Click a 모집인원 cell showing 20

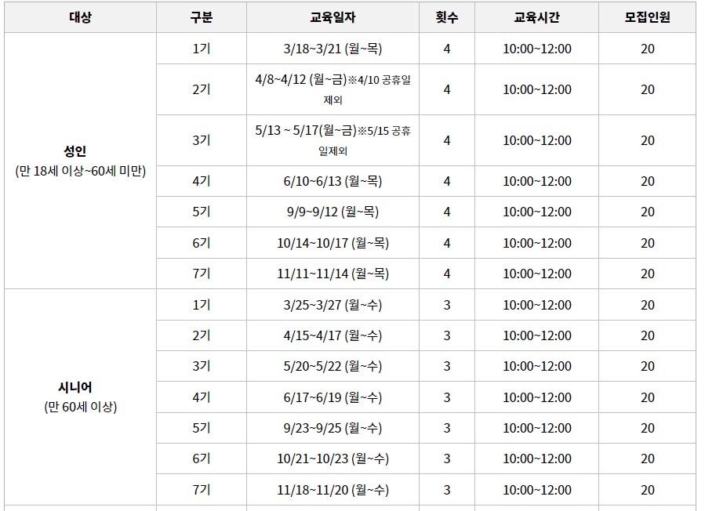pyautogui.click(x=645, y=48)
